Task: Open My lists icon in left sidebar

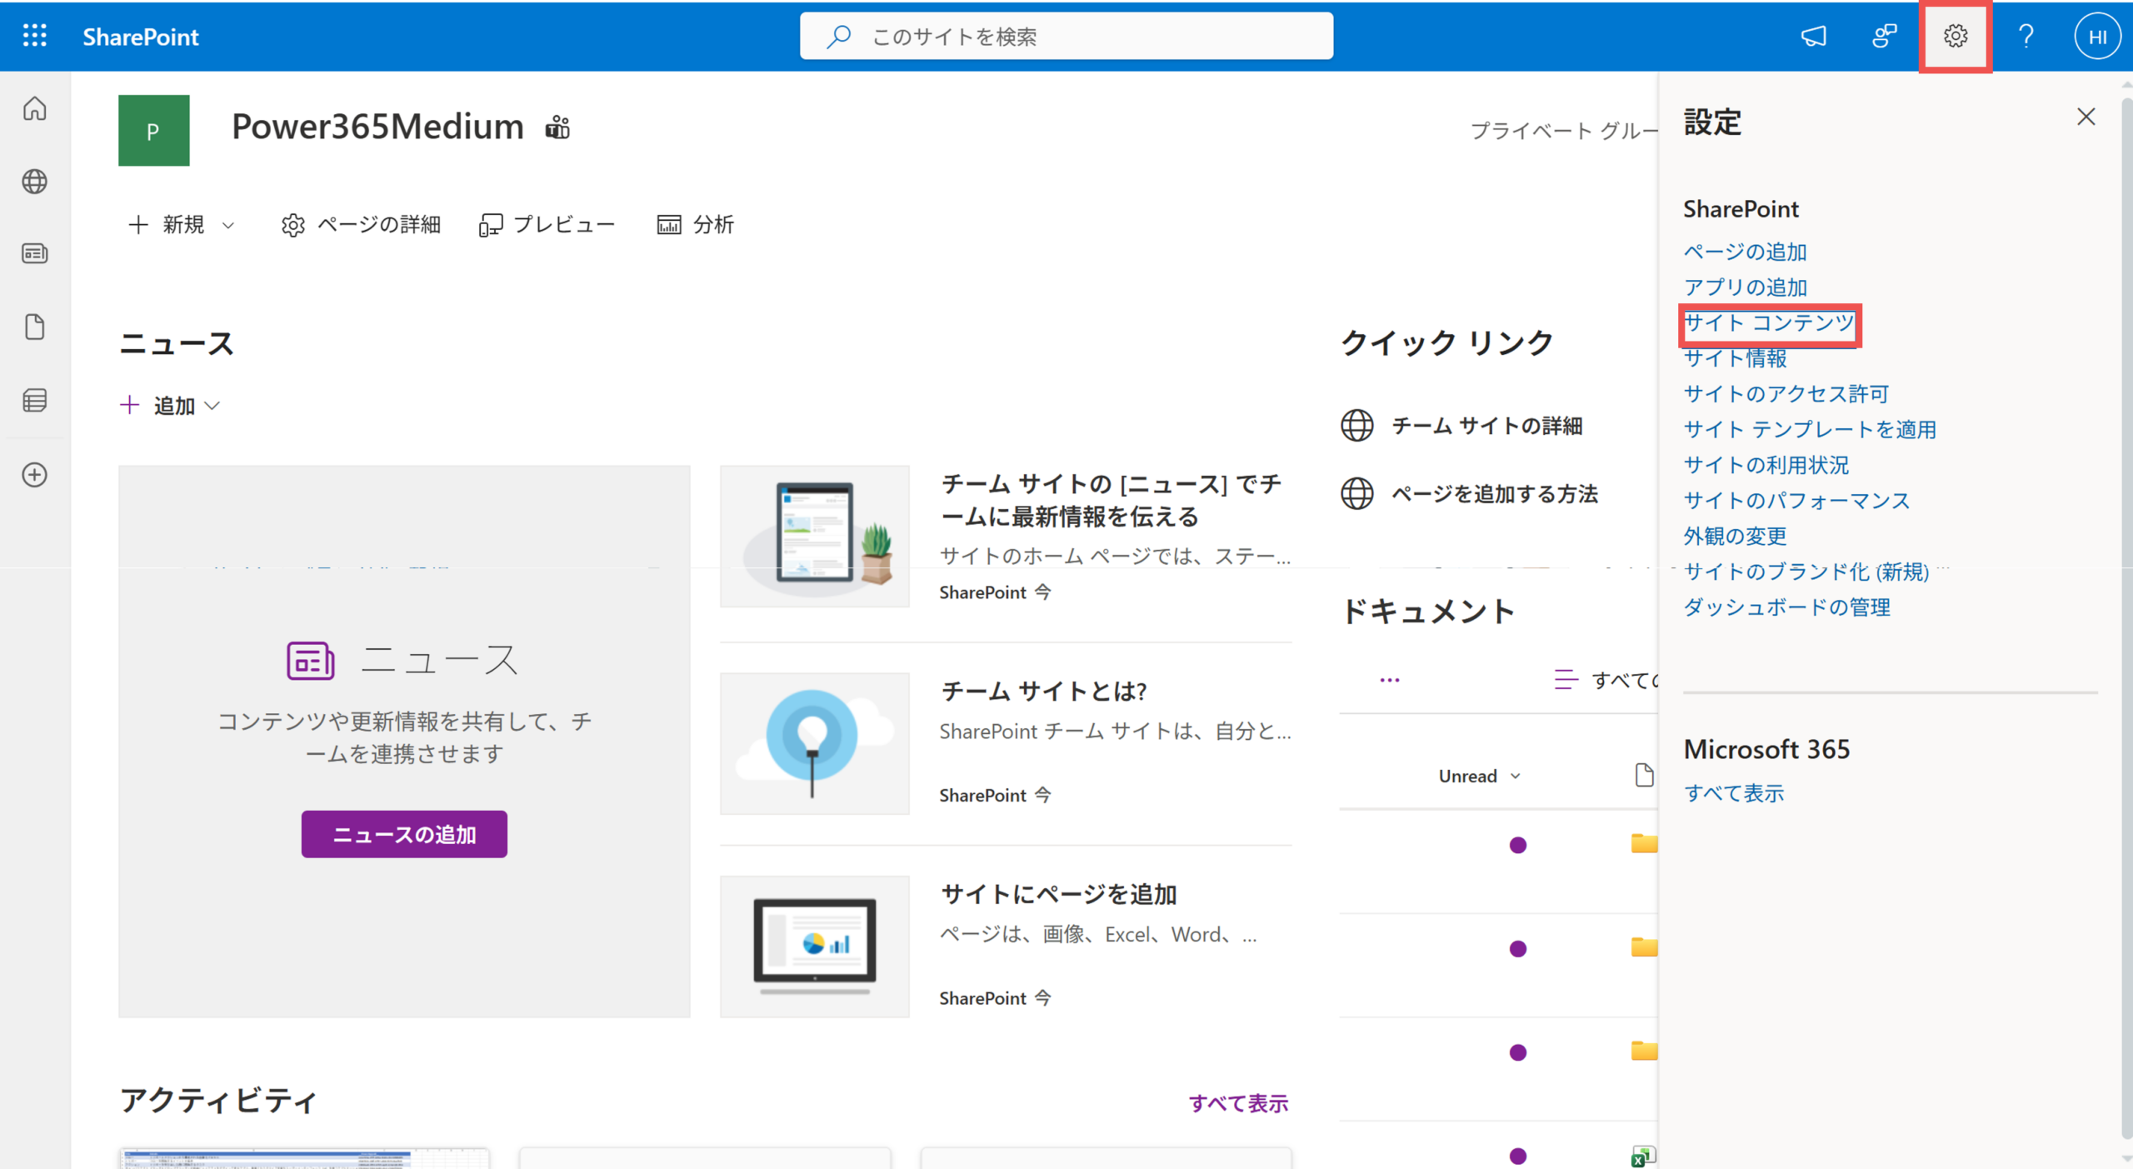Action: [x=34, y=401]
